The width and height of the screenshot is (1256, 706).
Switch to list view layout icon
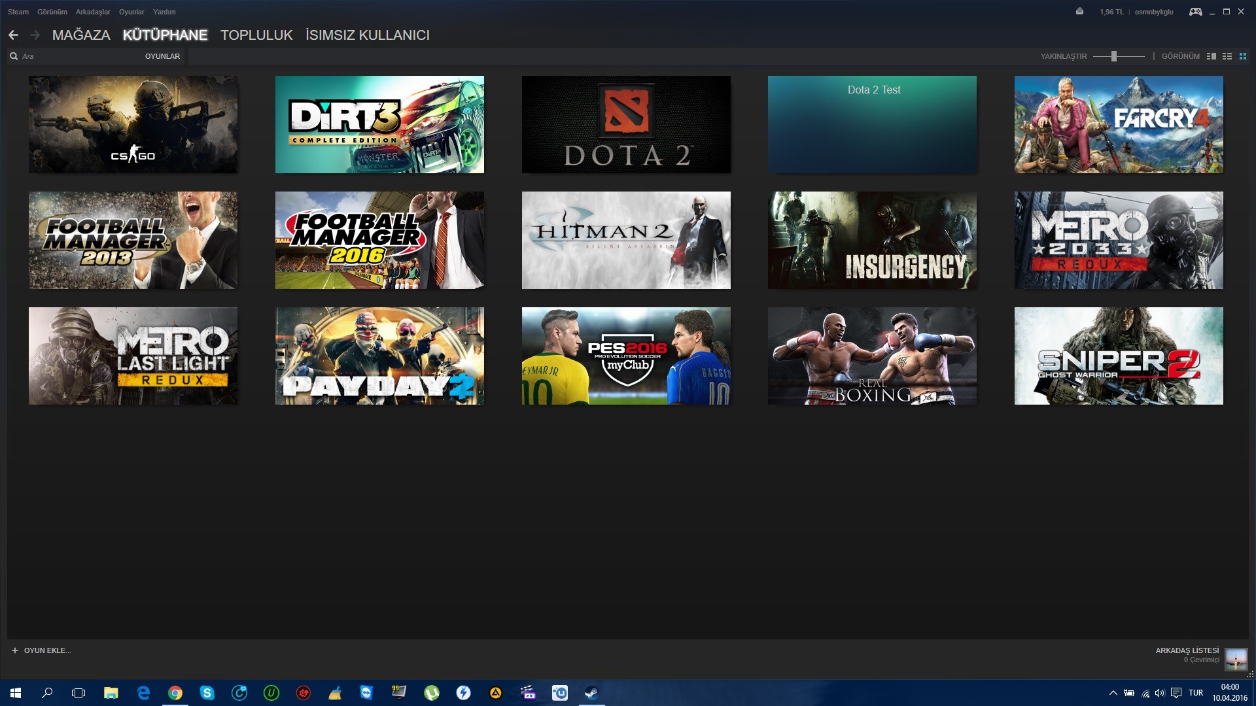coord(1227,56)
